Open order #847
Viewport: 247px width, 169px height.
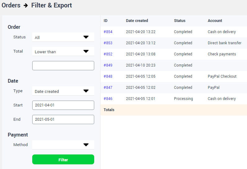pos(108,88)
